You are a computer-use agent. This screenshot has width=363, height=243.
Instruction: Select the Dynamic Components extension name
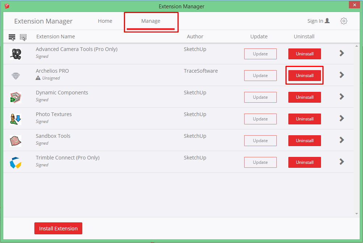pos(62,93)
